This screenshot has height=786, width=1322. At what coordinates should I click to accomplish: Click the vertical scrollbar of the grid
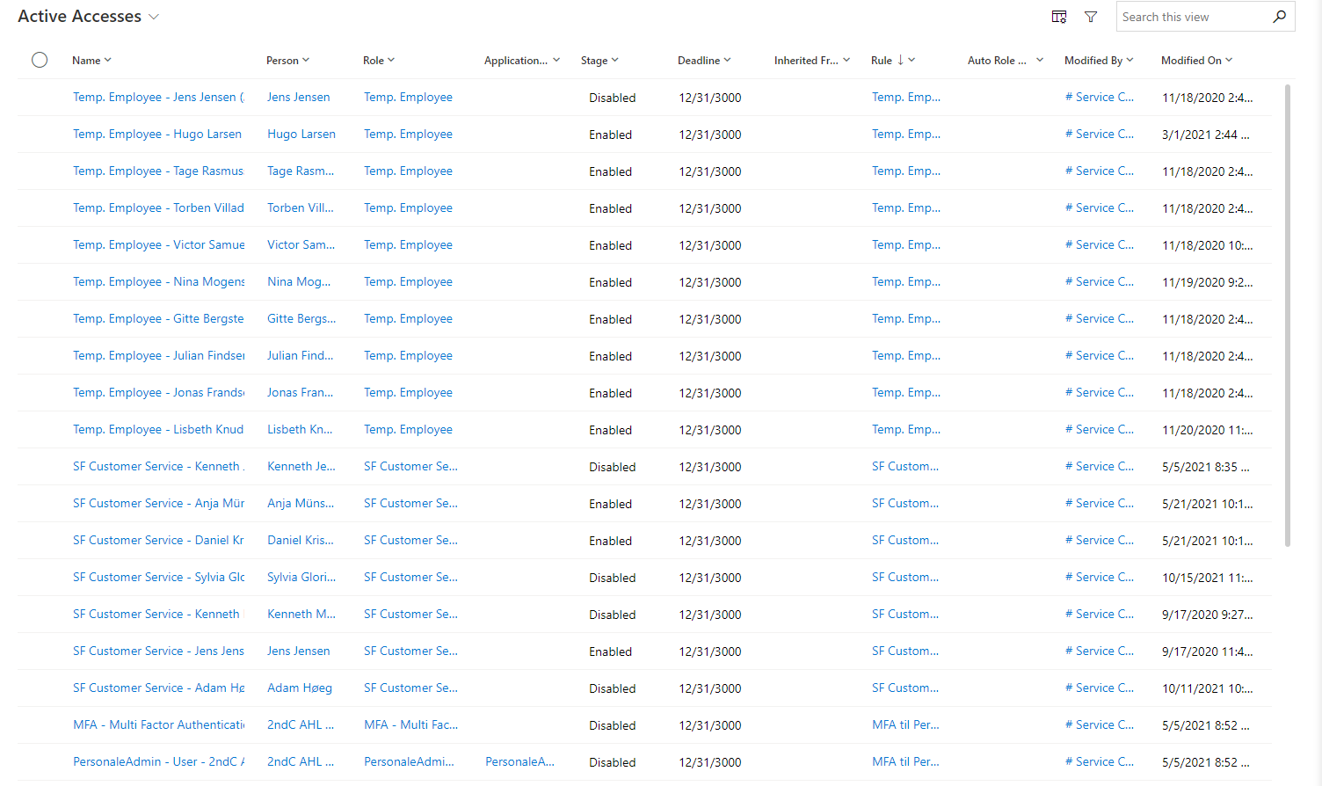click(1288, 315)
